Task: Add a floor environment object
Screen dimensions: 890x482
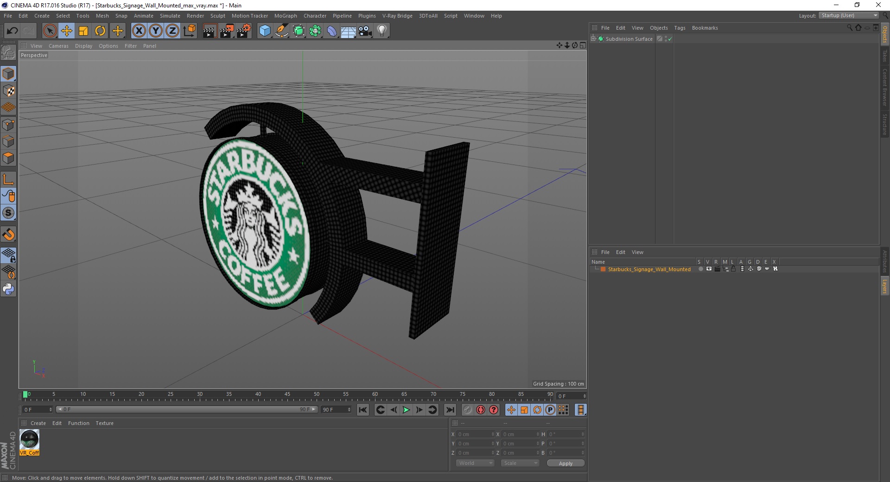Action: 349,31
